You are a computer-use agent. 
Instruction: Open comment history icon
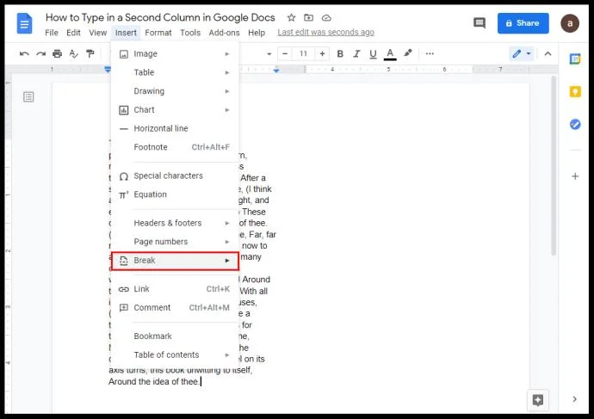coord(480,23)
